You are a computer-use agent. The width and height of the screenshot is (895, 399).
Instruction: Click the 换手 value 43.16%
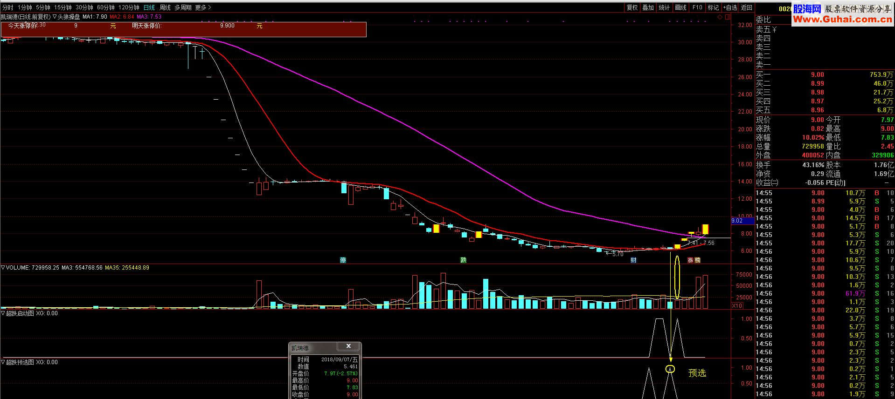(x=813, y=165)
